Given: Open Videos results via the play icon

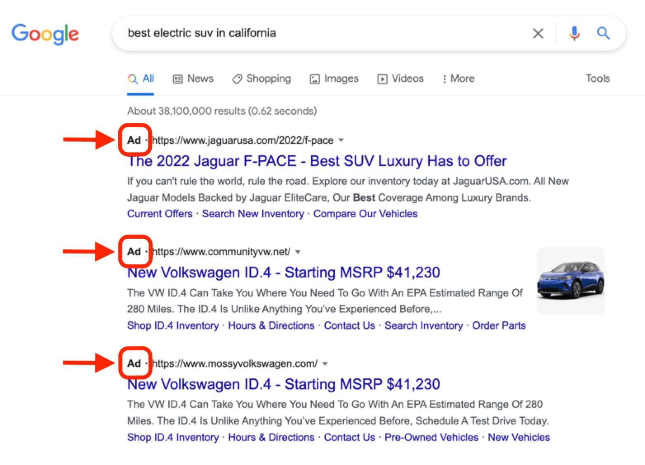Looking at the screenshot, I should (382, 78).
